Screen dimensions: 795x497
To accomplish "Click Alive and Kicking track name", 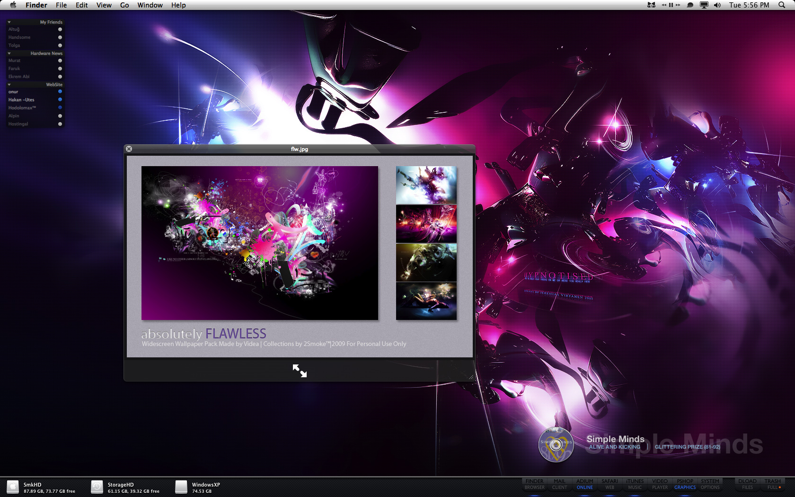I will pyautogui.click(x=614, y=447).
